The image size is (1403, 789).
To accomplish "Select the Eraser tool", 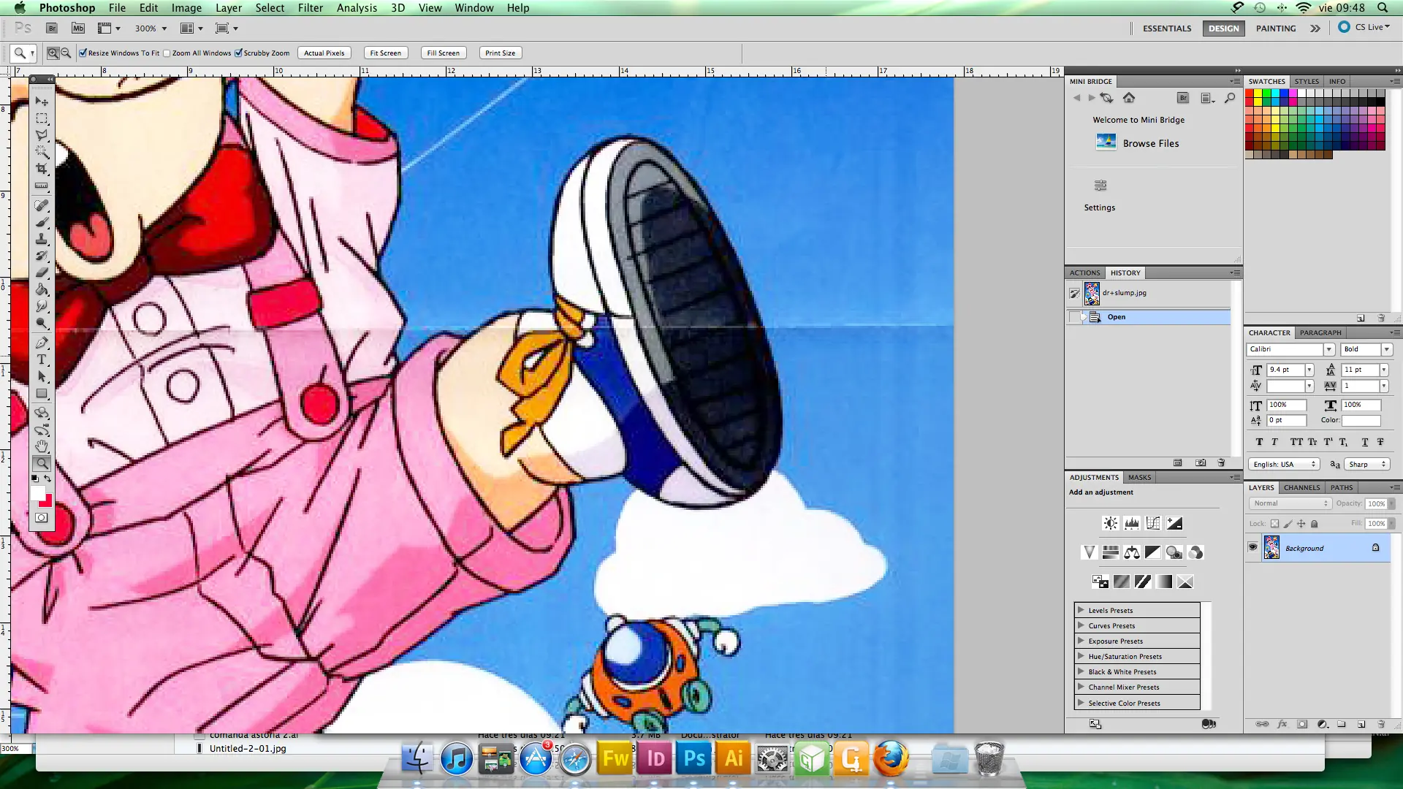I will 42,272.
